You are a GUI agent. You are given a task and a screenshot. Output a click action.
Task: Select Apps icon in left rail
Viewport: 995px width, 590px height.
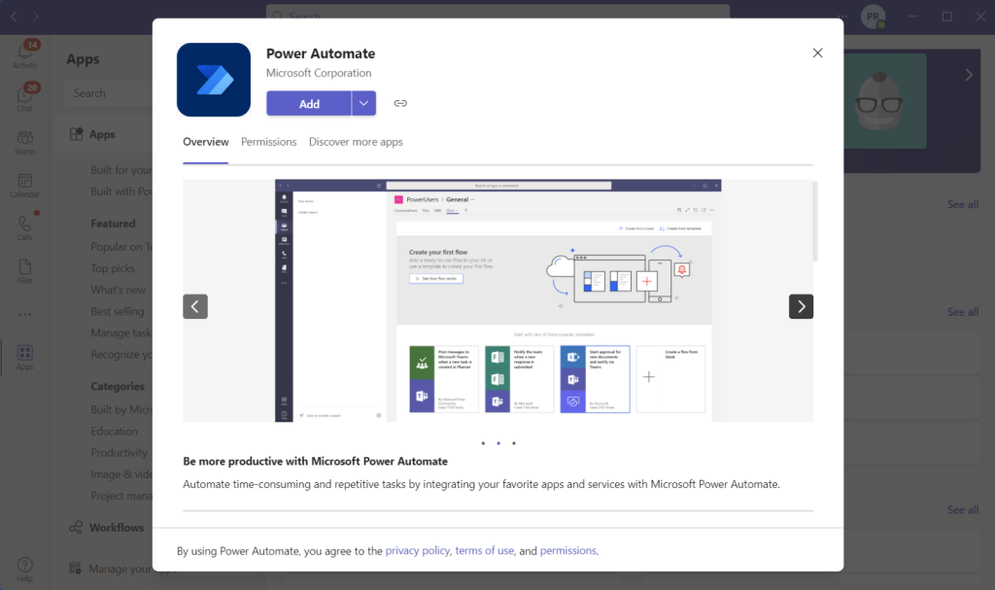point(24,357)
